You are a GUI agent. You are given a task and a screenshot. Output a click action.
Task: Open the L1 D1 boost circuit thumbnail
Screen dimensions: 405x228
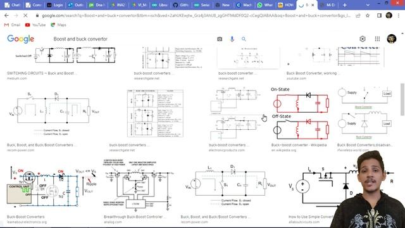(x=231, y=185)
